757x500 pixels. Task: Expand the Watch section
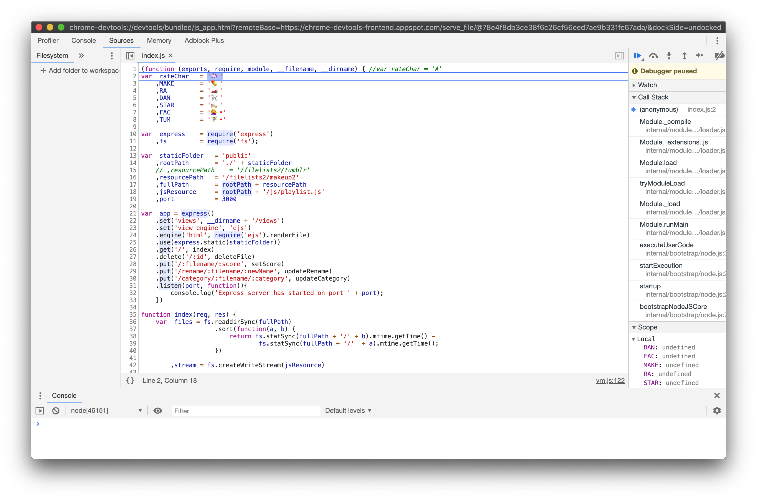(647, 85)
